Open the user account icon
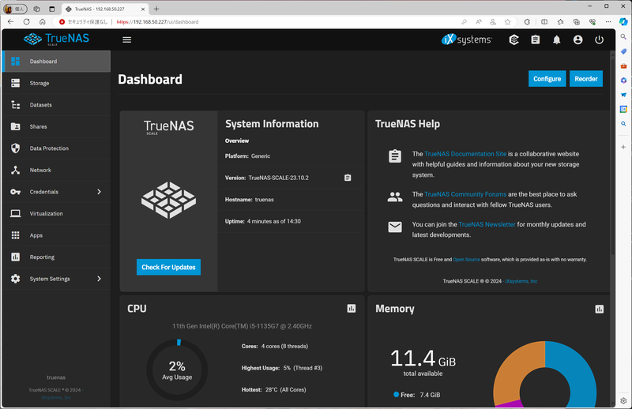Screen dimensions: 632x409 [x=578, y=39]
